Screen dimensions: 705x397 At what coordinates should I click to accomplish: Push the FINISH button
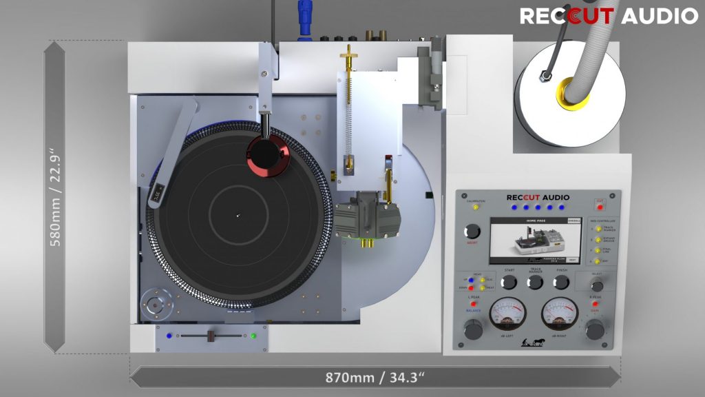click(561, 282)
